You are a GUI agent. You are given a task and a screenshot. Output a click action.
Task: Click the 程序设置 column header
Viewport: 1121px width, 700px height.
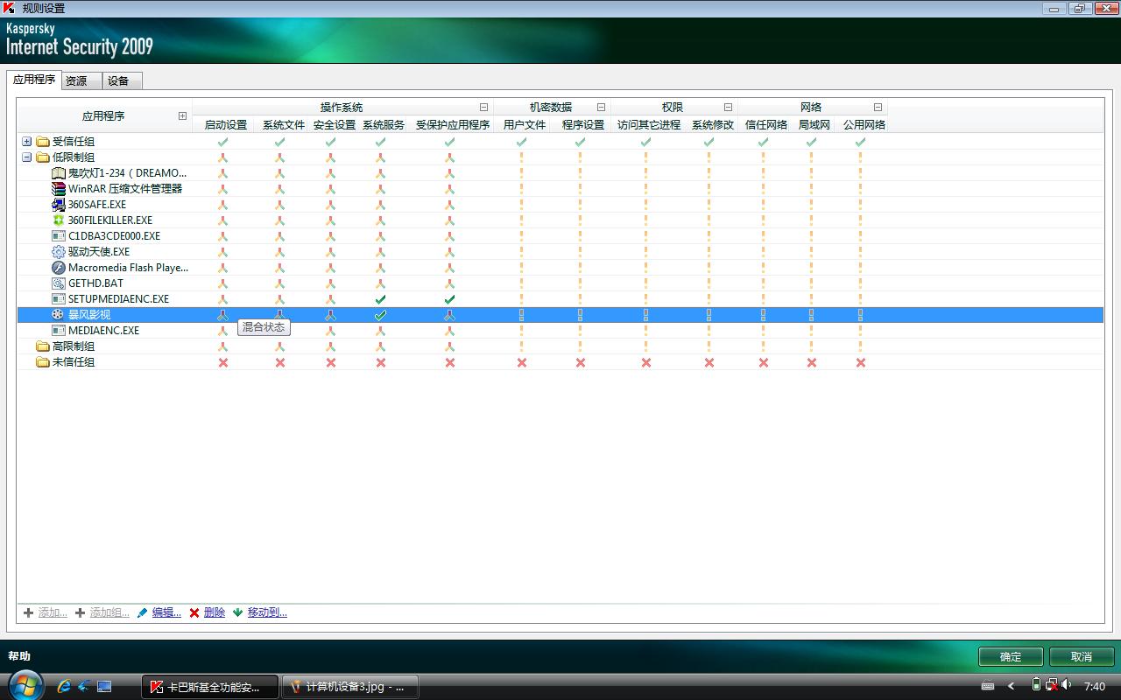(x=583, y=125)
